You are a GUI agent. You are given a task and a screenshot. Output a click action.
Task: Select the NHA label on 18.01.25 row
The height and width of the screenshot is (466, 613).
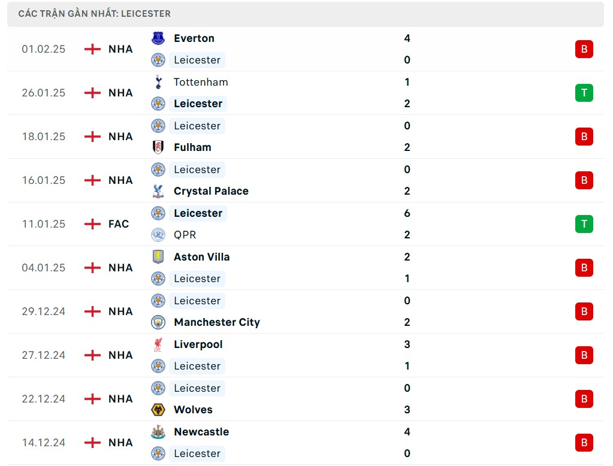click(x=120, y=137)
